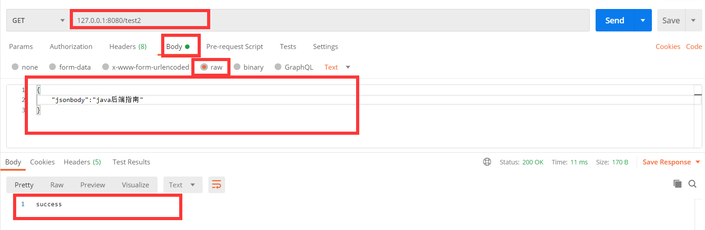Open the Pre-request Script tab
The width and height of the screenshot is (705, 230).
pos(235,46)
